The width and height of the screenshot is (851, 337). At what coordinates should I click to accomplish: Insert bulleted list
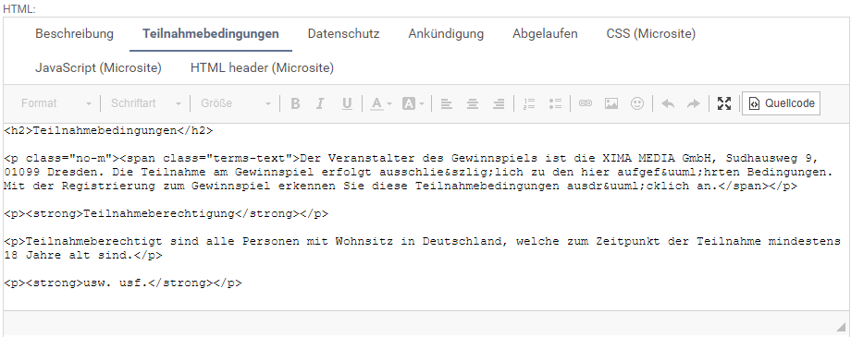(555, 103)
